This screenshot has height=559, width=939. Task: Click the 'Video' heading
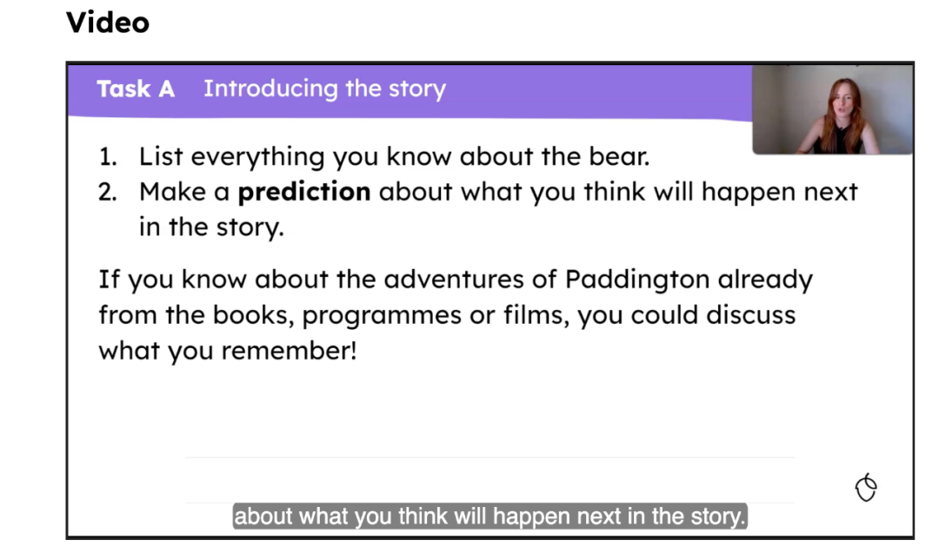point(108,23)
